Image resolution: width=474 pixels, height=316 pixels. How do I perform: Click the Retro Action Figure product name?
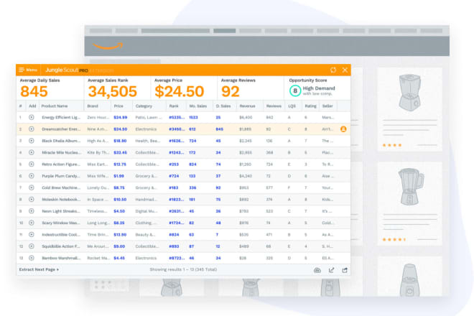[x=61, y=164]
